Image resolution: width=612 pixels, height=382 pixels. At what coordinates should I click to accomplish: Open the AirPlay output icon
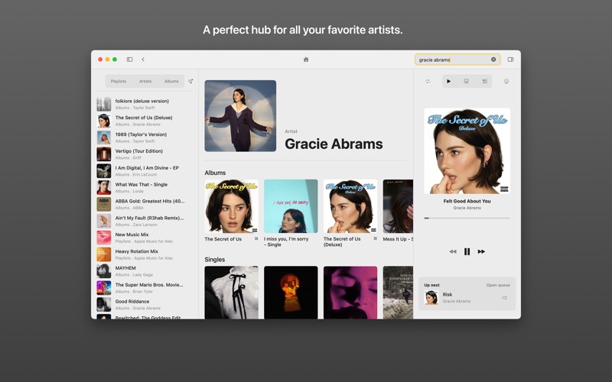[x=506, y=82]
